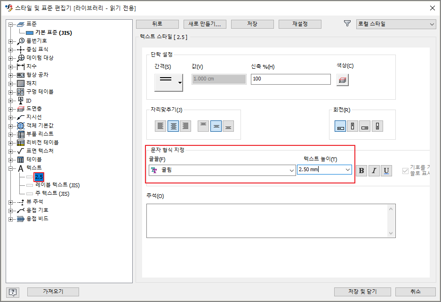
Task: Select the second rotation option
Action: (x=353, y=126)
